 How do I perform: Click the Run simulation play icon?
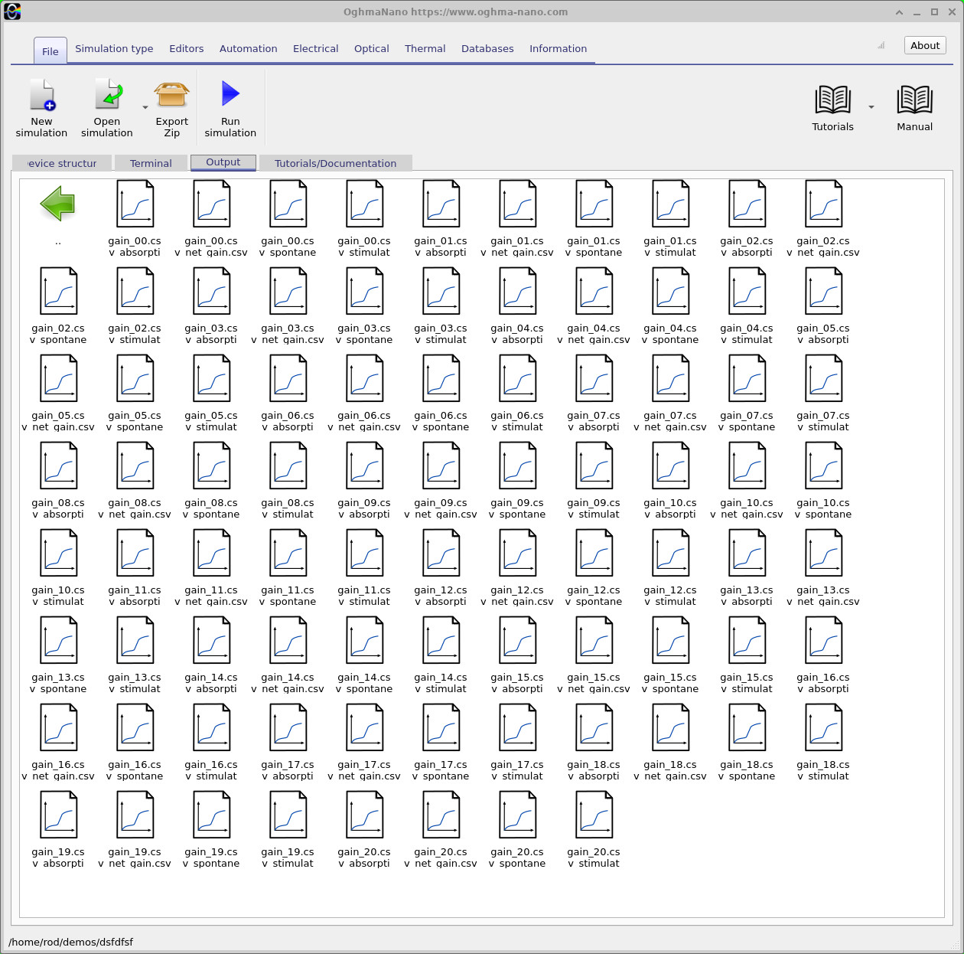point(230,93)
